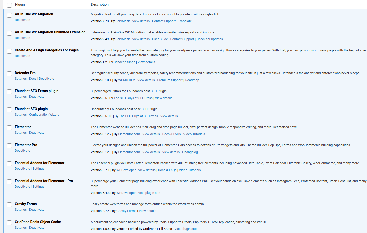Launch Ebundant SEO Configuration Wizard

coord(44,115)
